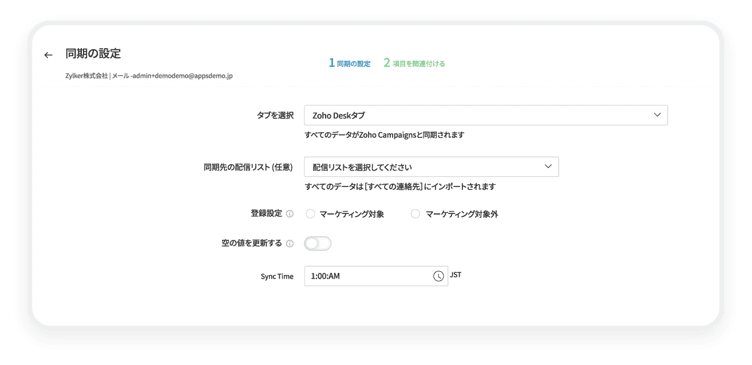The image size is (752, 365).
Task: Click the chevron on the Zoho Deskタブ selector
Action: click(x=657, y=114)
